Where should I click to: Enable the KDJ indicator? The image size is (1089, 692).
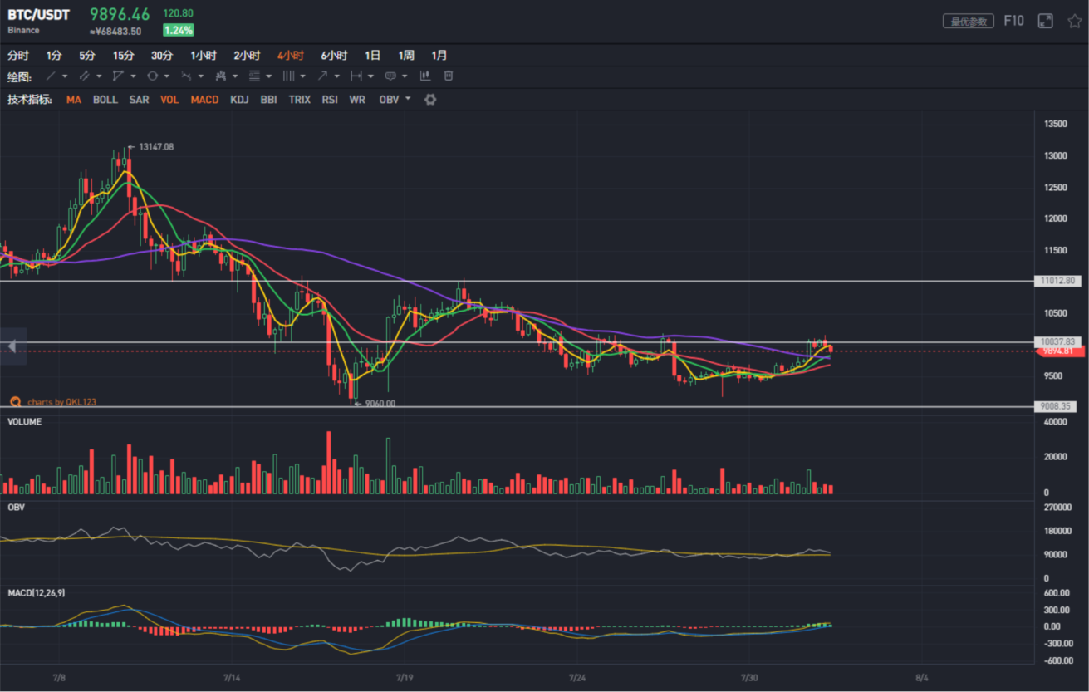(x=239, y=100)
